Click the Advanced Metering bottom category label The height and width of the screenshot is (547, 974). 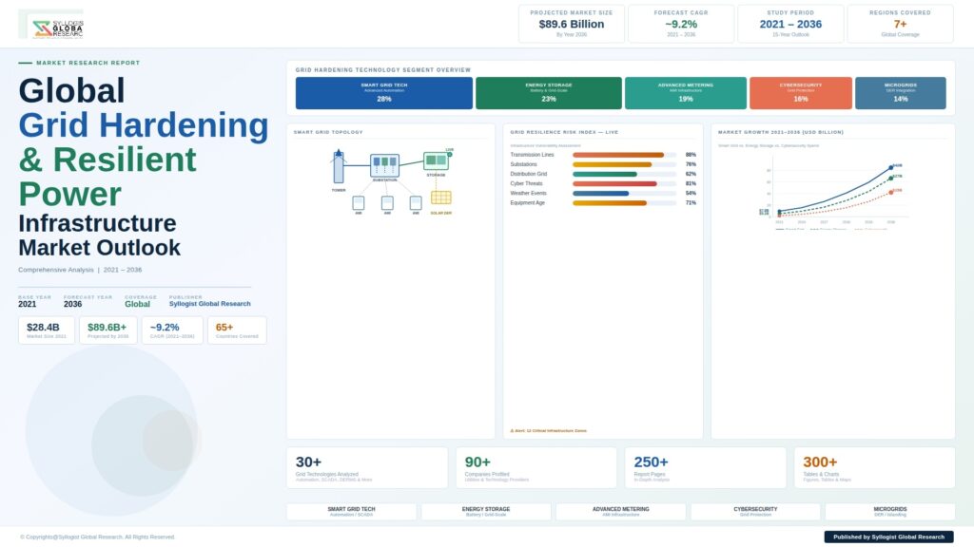[620, 511]
